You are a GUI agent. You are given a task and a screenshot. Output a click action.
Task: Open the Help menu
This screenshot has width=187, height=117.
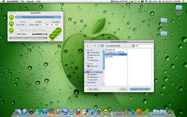tap(38, 1)
